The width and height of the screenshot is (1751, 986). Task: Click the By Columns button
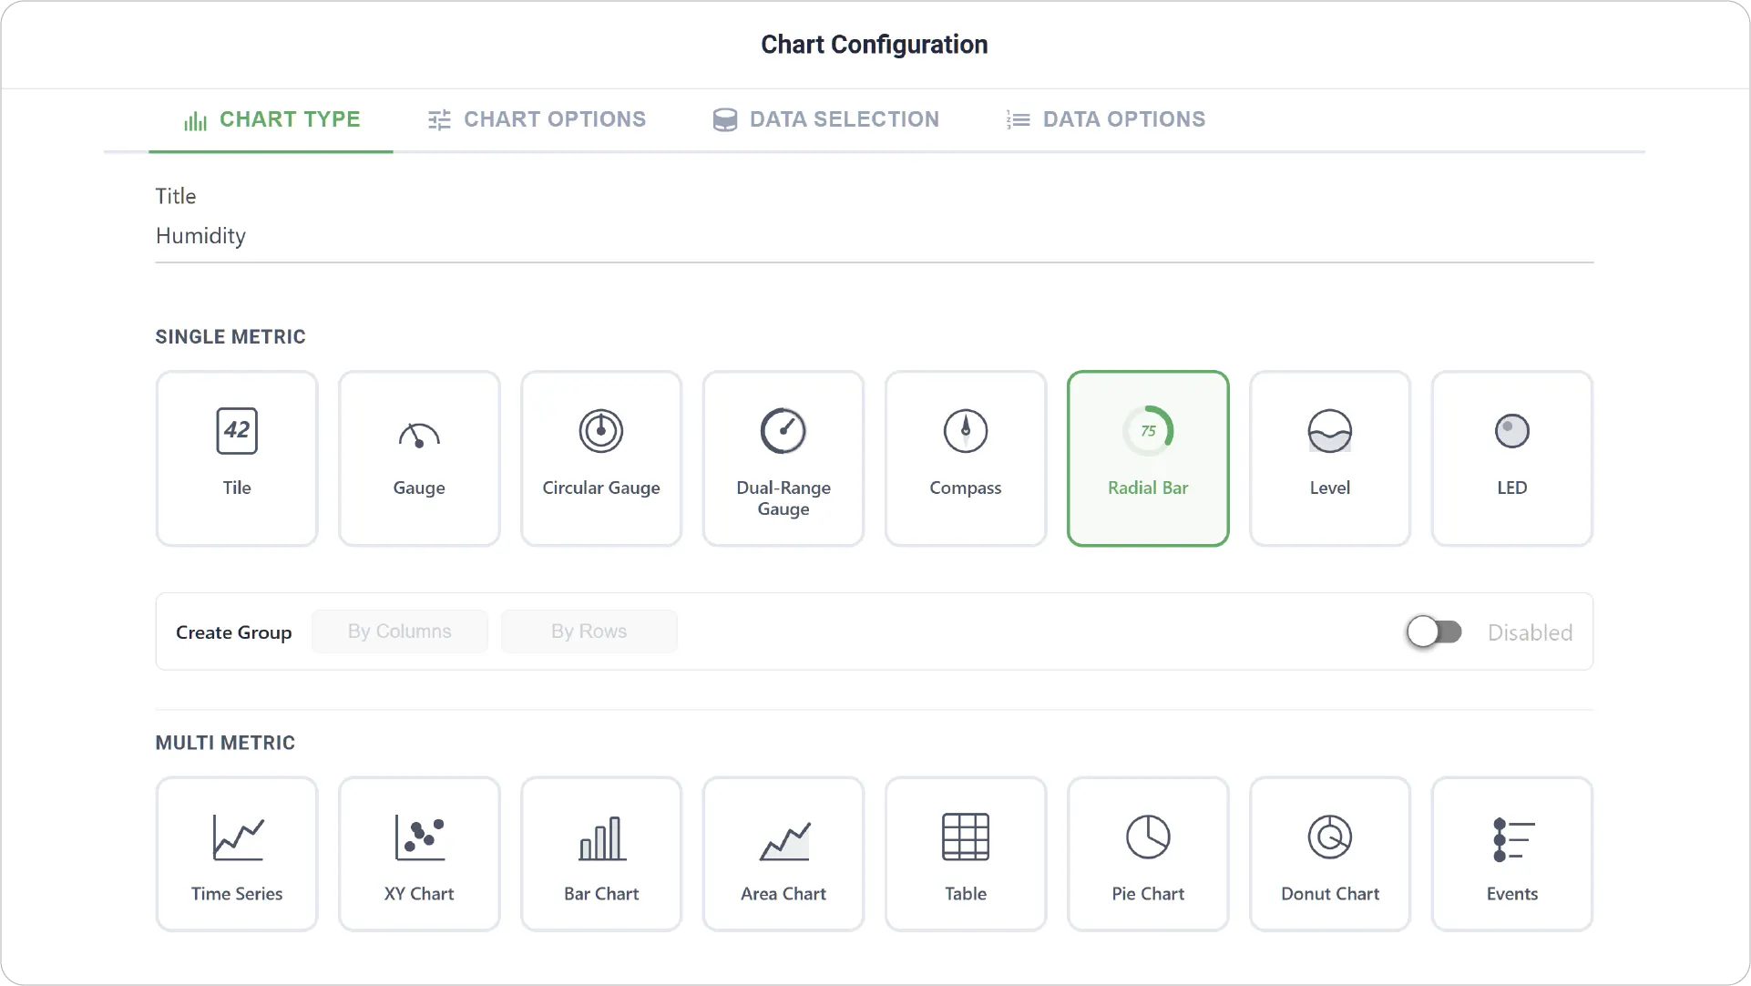tap(400, 632)
